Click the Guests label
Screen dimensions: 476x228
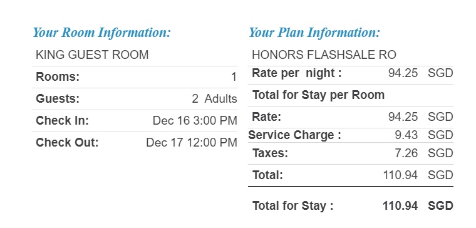[58, 99]
